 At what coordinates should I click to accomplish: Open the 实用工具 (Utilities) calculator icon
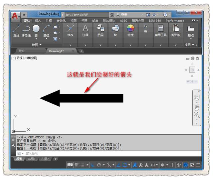coord(161,28)
